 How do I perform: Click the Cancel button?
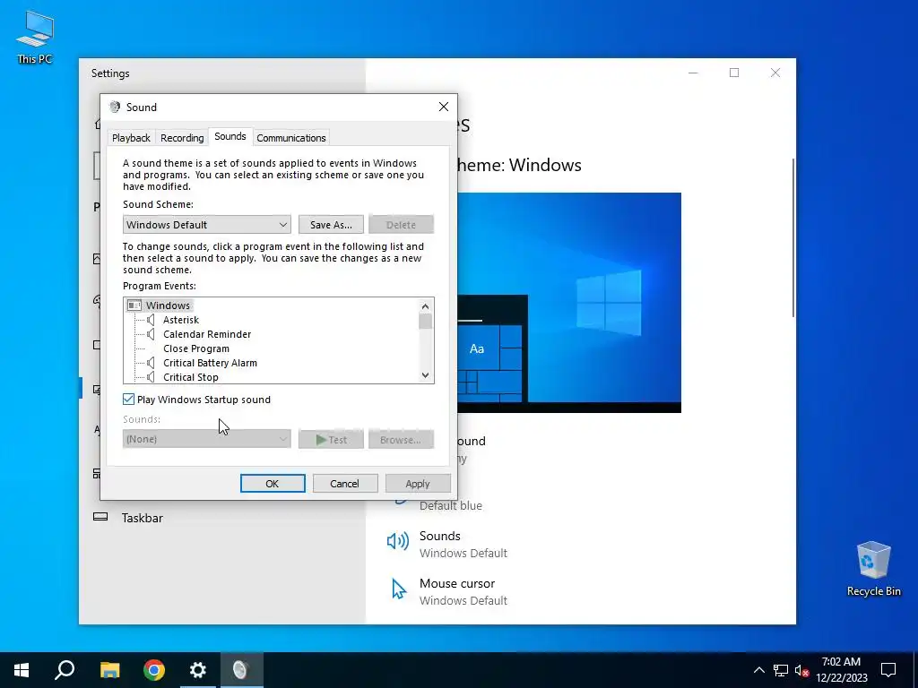(x=345, y=483)
